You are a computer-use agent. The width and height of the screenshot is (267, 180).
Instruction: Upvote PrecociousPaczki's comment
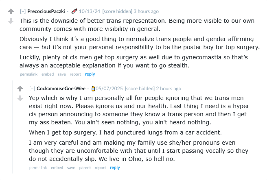click(x=11, y=12)
